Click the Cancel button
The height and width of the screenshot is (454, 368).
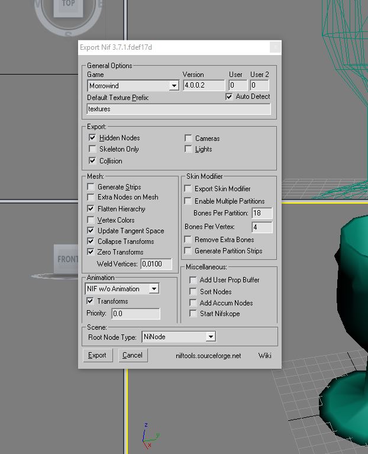(133, 355)
